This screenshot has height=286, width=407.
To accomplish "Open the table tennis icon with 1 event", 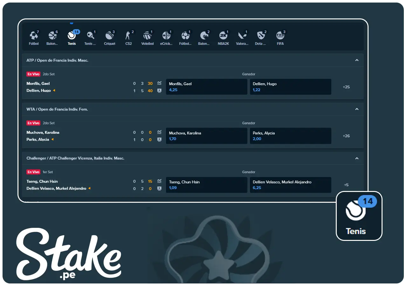I will pos(90,38).
